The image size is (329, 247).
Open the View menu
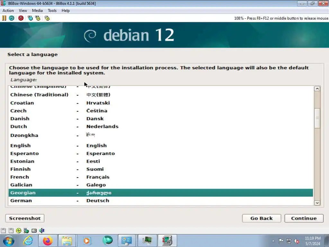23,11
